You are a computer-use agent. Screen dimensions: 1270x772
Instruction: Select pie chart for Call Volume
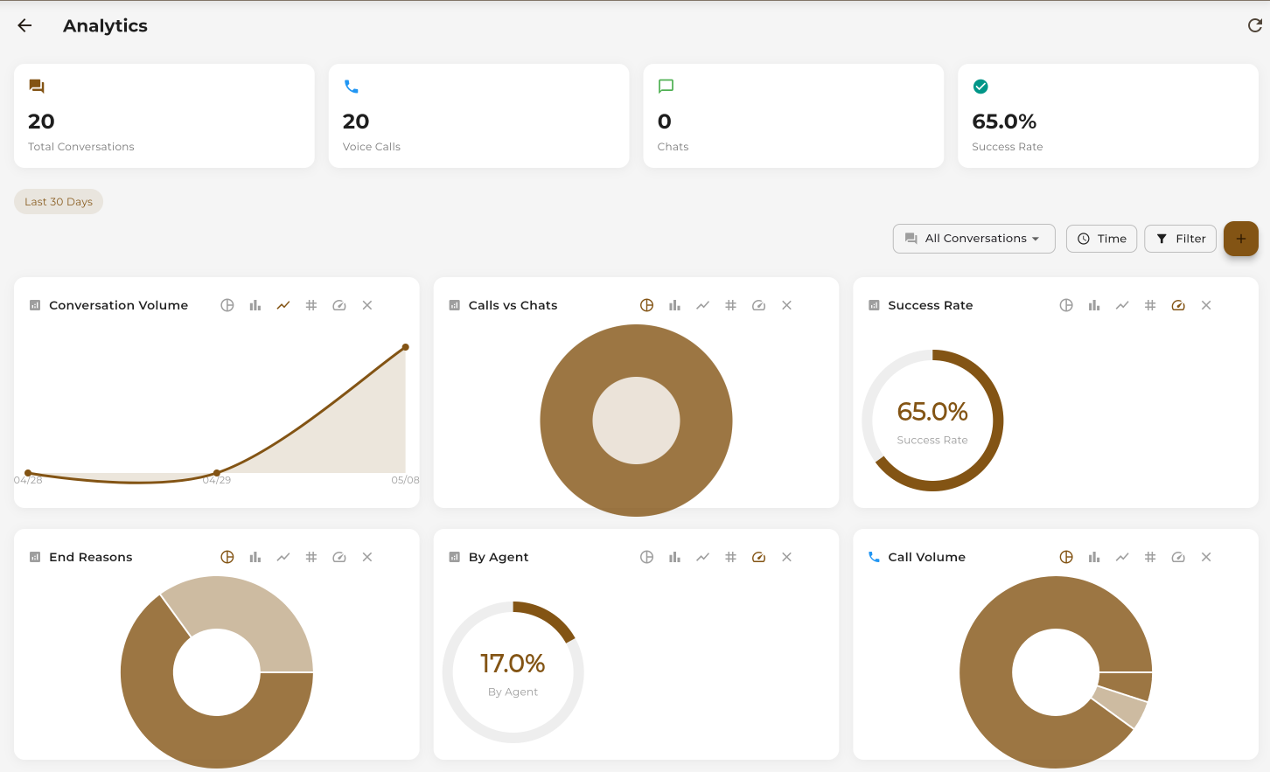(1066, 557)
